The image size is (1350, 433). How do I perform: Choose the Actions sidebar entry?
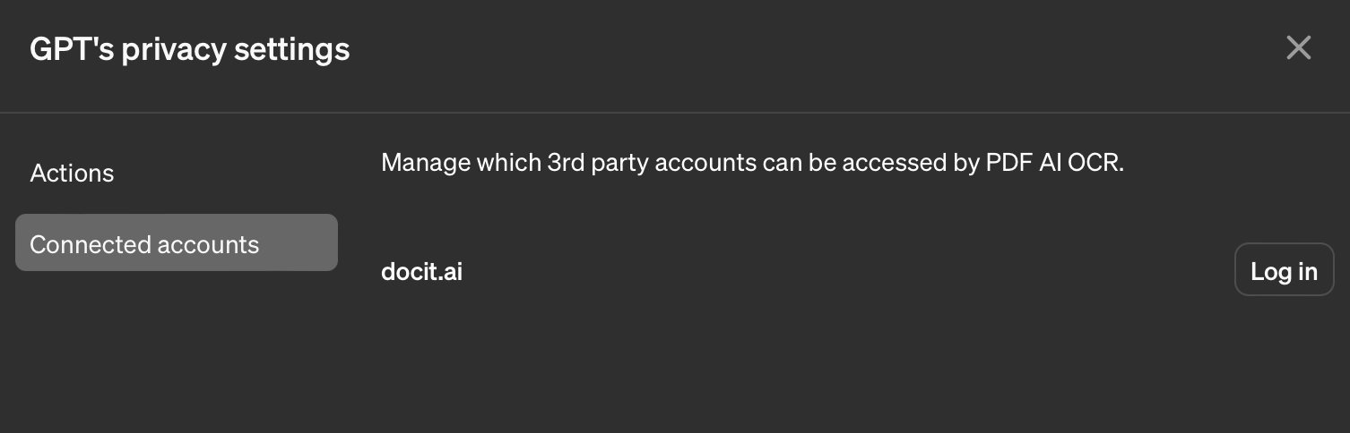72,173
